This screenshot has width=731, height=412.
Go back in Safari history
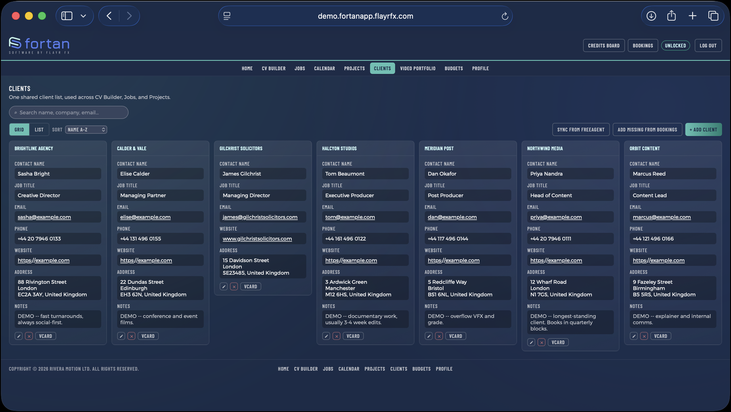pos(109,16)
